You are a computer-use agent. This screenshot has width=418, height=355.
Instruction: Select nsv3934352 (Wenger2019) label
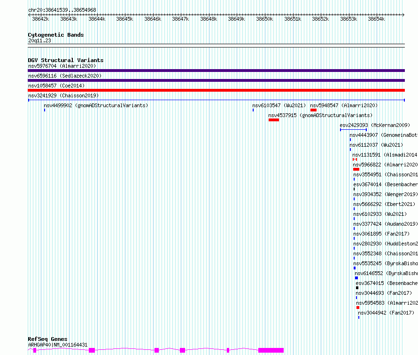coord(386,194)
